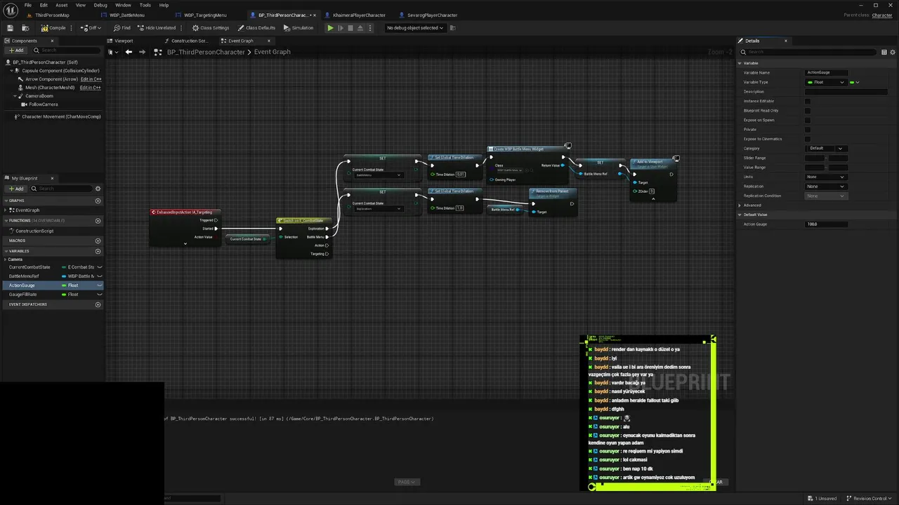
Task: Navigate forward in graph history
Action: tap(143, 52)
